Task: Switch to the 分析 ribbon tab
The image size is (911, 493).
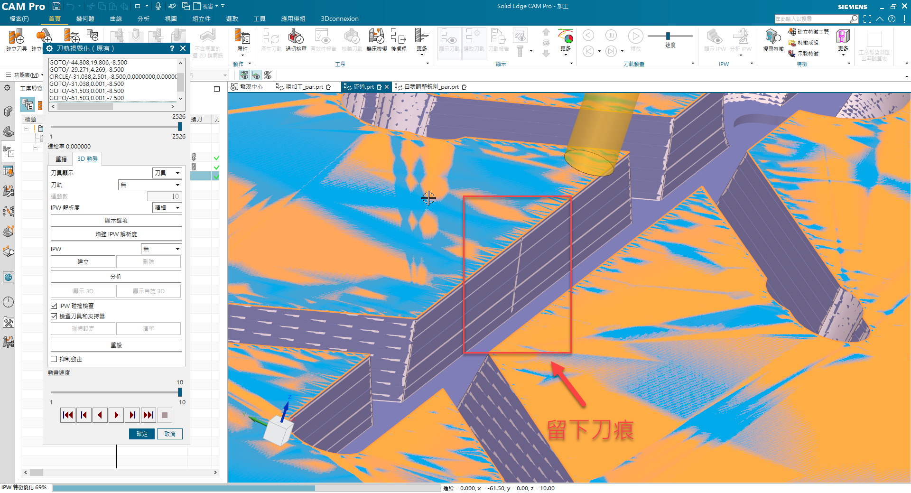Action: pos(143,19)
